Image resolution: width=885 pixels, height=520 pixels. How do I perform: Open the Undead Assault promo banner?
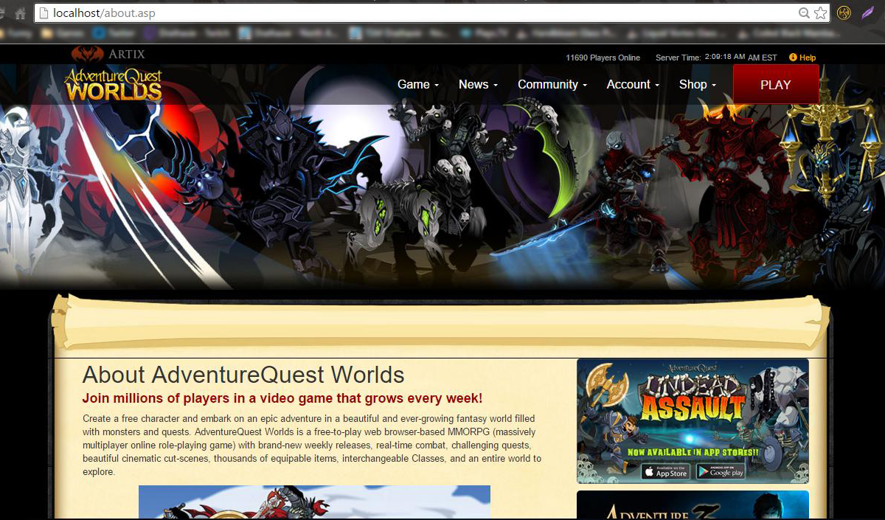[693, 420]
